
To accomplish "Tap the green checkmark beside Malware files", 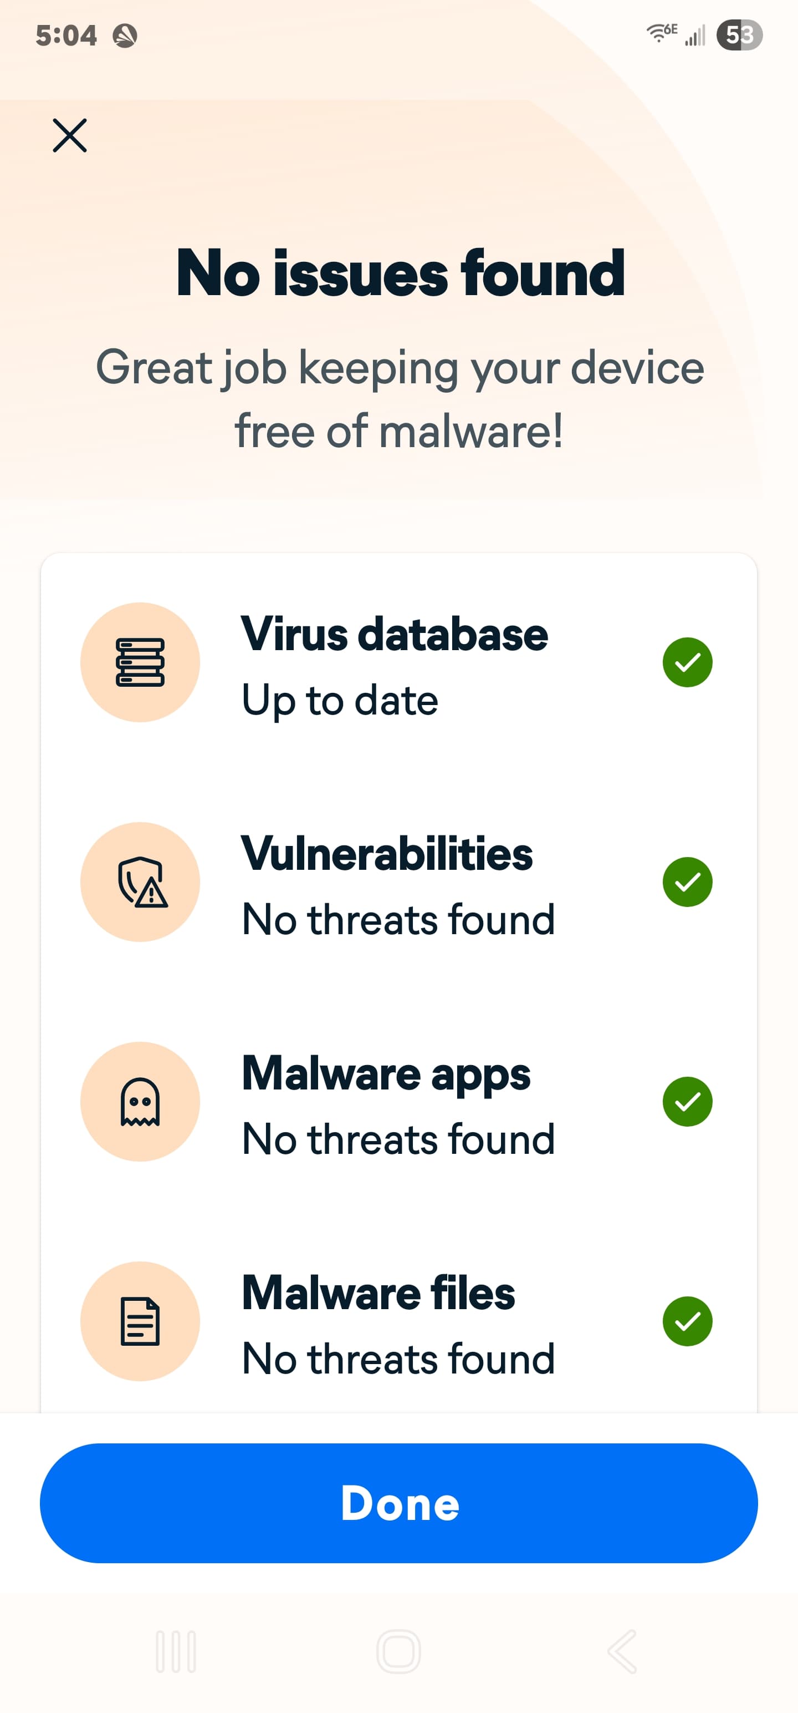I will [x=687, y=1321].
